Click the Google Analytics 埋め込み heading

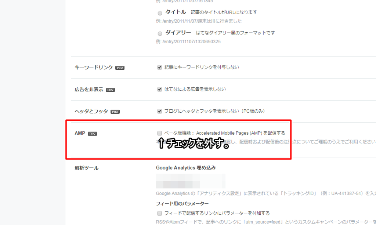[186, 168]
